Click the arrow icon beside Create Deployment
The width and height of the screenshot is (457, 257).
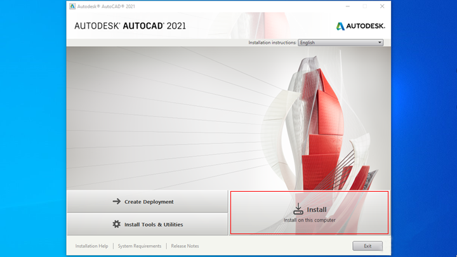point(116,202)
